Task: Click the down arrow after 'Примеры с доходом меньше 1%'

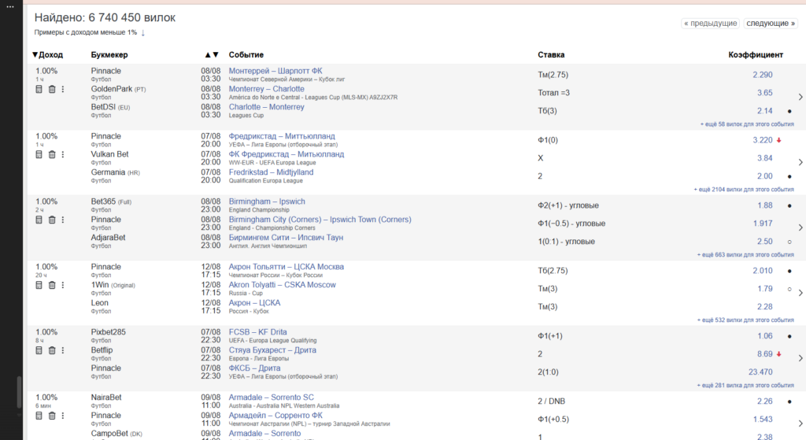Action: (143, 33)
